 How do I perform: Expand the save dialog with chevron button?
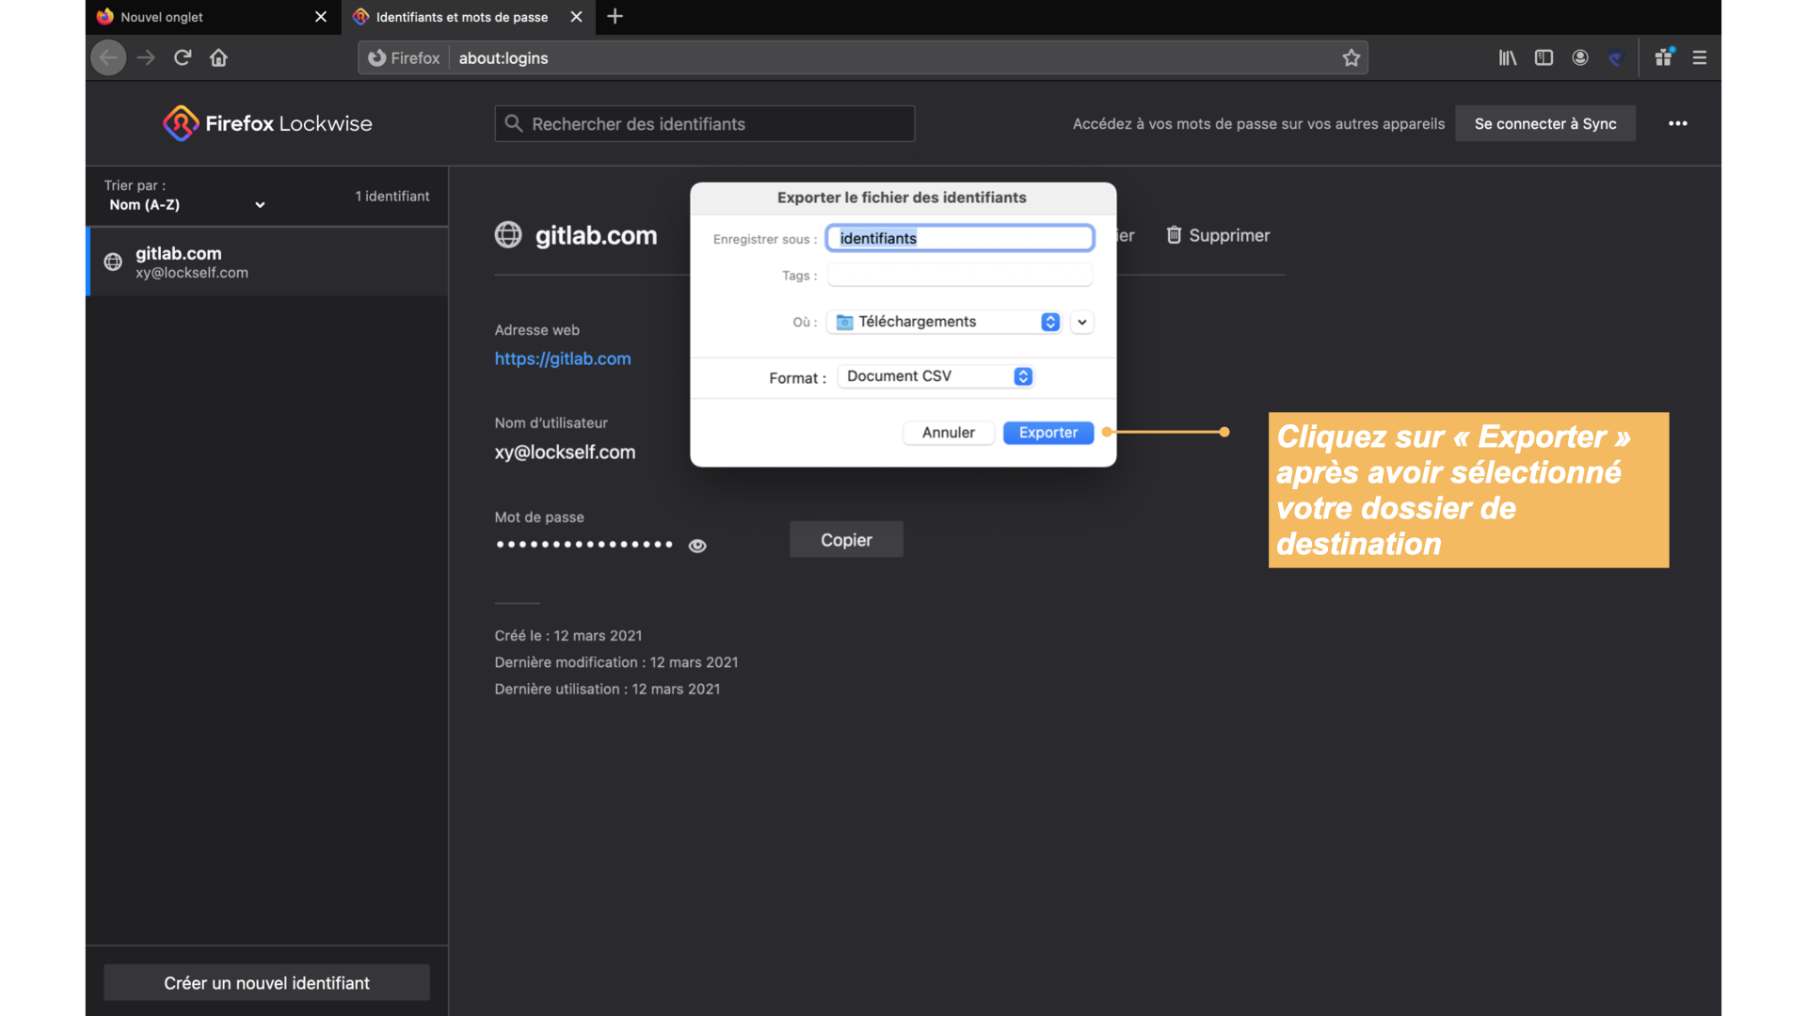1082,322
